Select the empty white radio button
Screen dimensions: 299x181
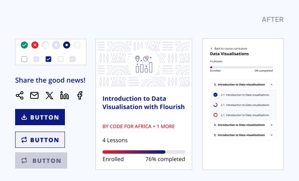(45, 45)
